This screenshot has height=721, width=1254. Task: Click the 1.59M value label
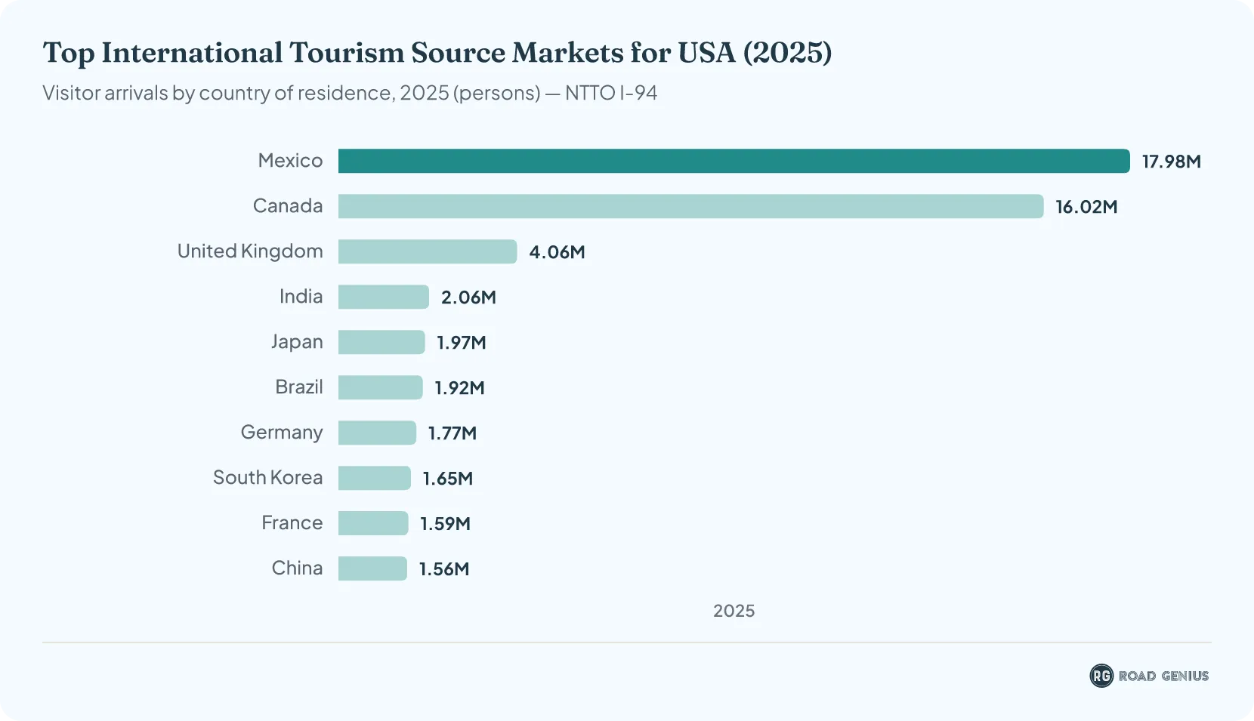click(x=445, y=524)
